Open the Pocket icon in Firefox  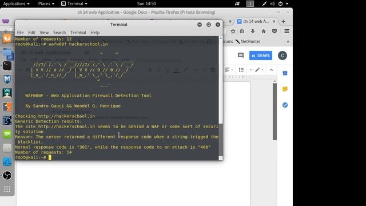[274, 31]
